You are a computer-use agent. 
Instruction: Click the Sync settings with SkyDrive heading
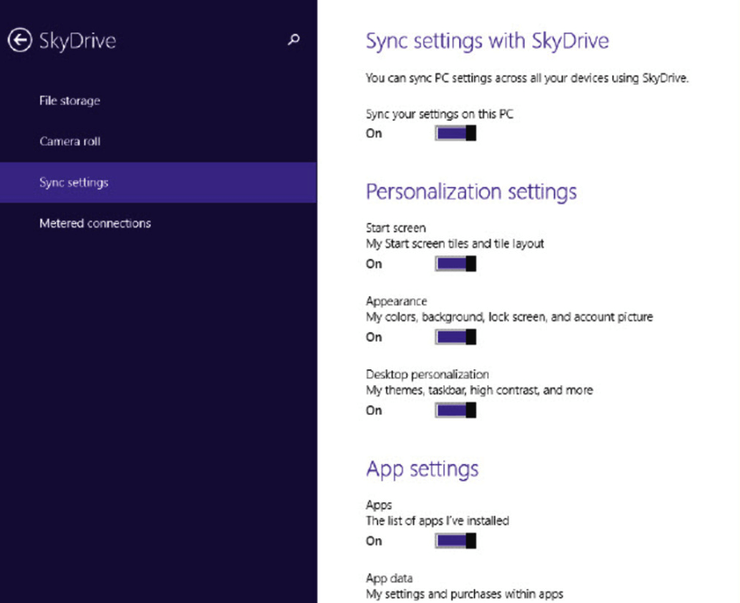(x=487, y=41)
